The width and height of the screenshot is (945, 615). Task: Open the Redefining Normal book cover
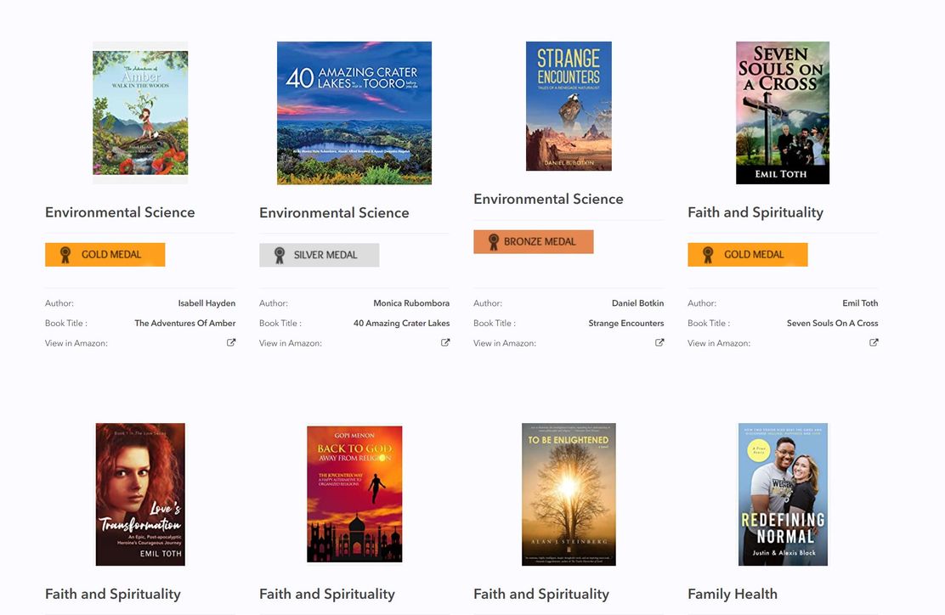pyautogui.click(x=783, y=494)
